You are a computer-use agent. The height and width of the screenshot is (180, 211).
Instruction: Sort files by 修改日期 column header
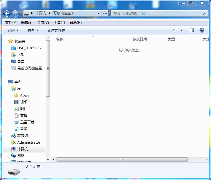coord(140,39)
